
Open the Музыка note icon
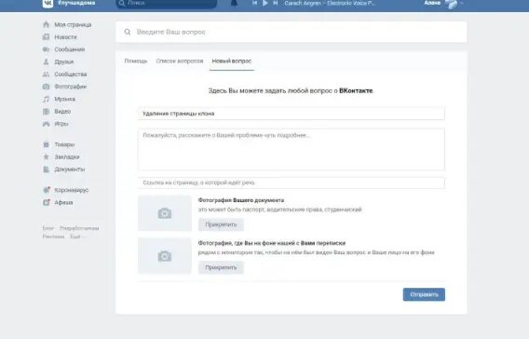click(47, 99)
